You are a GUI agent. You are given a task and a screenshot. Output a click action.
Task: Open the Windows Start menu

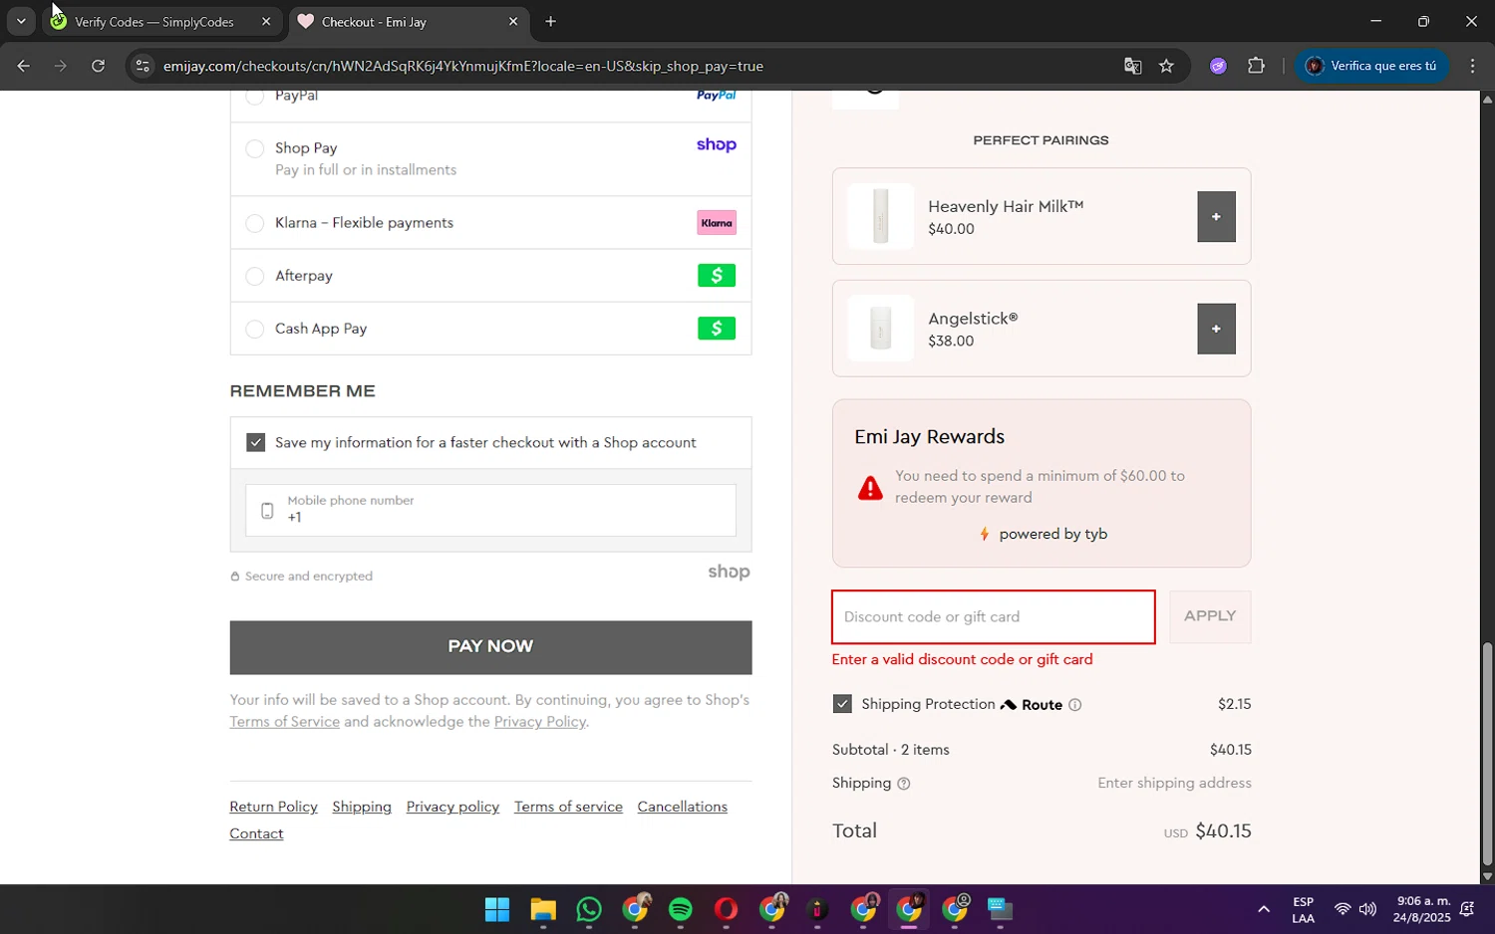(496, 909)
